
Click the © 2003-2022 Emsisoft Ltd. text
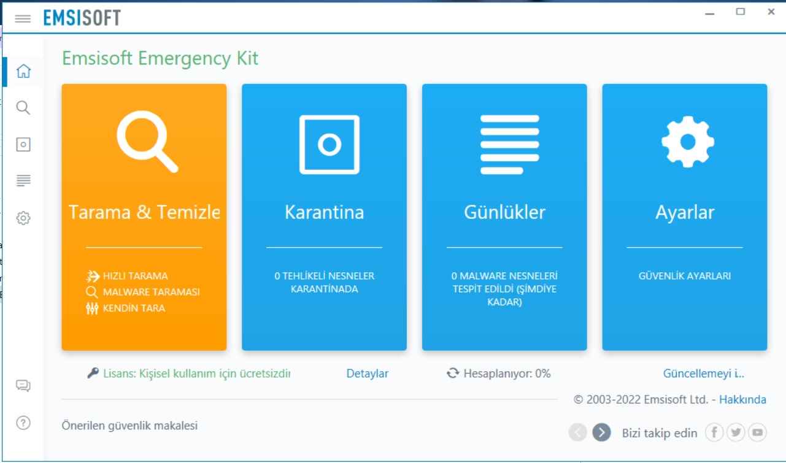641,399
